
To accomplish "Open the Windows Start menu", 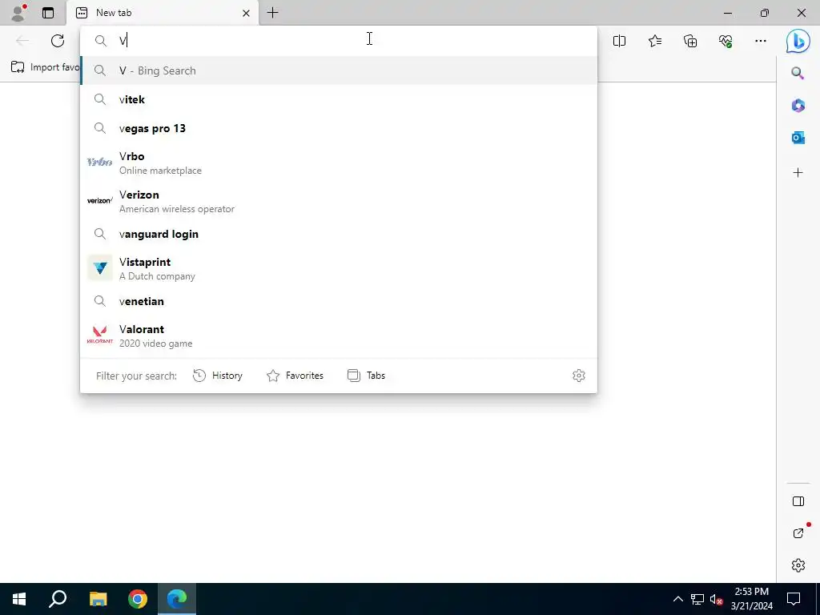I will pos(19,599).
